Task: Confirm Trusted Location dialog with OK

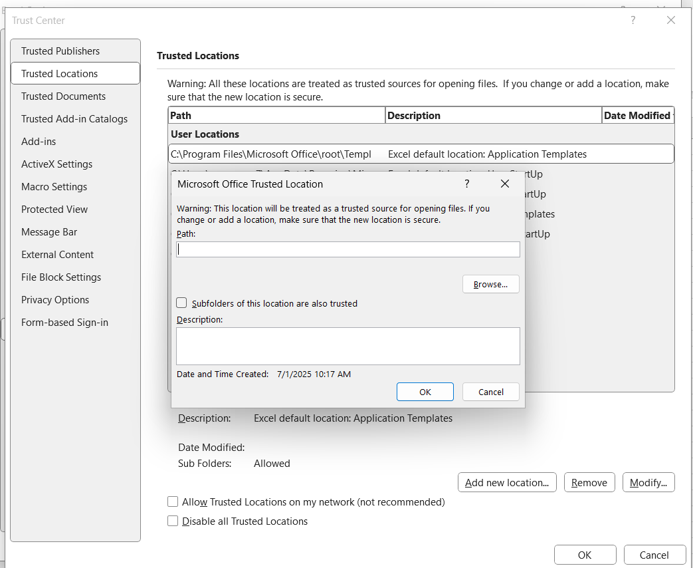Action: 425,392
